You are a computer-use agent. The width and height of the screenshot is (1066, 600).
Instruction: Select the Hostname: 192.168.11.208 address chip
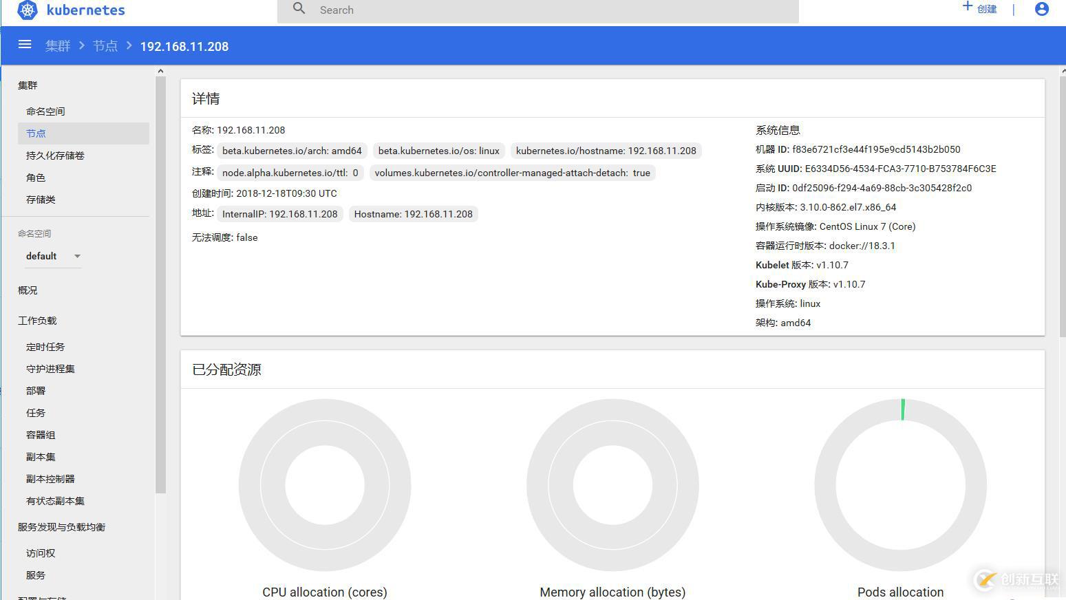tap(413, 214)
